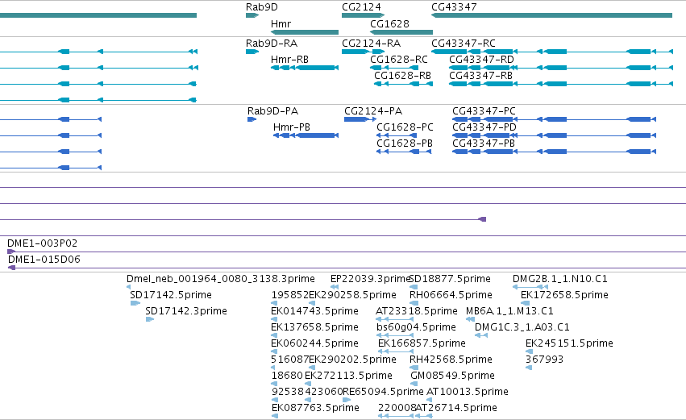
Task: Open the EST labeled 516087
Action: pyautogui.click(x=289, y=360)
